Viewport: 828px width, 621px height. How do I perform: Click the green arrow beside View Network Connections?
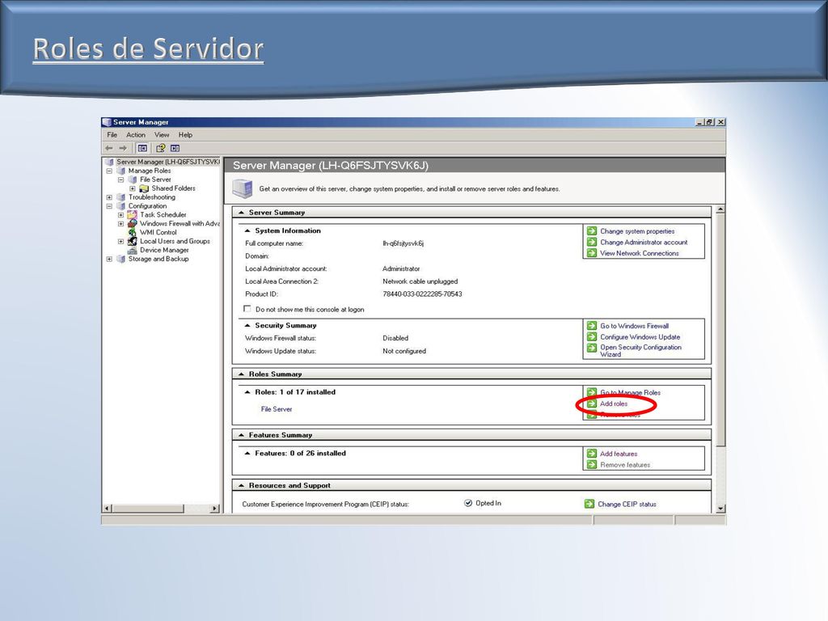tap(592, 253)
